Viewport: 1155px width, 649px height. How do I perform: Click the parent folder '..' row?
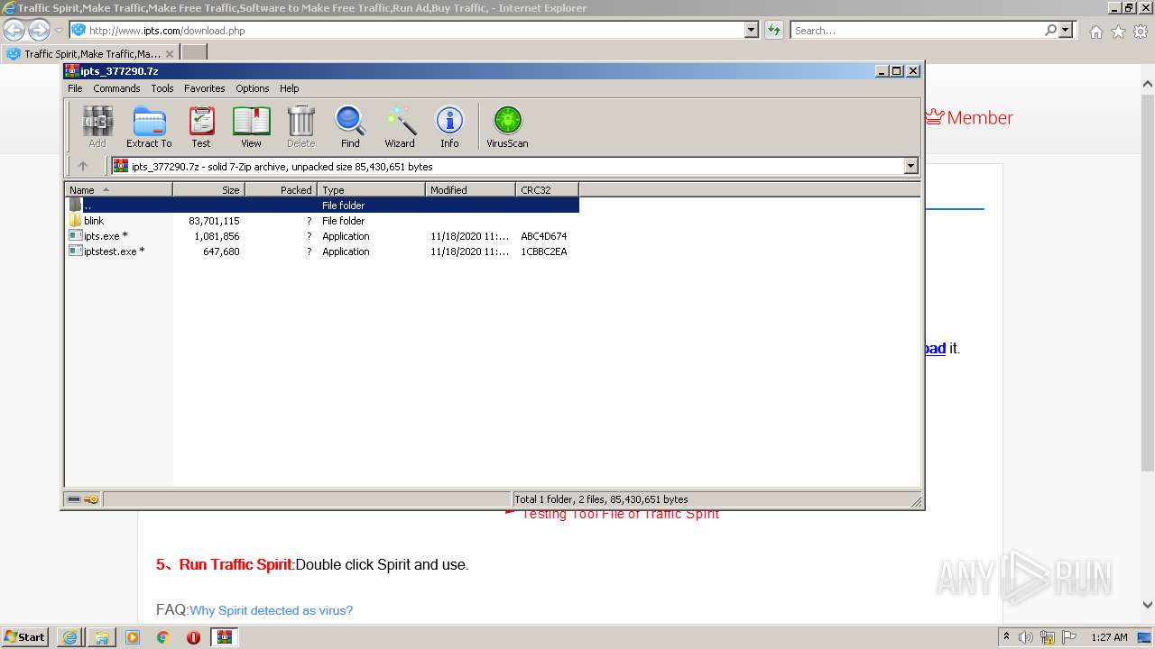pyautogui.click(x=322, y=206)
